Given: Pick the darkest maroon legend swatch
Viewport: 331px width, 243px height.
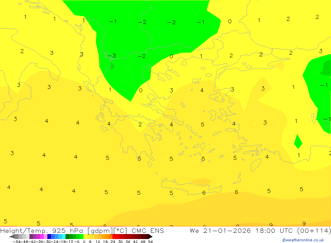Looking at the screenshot, I should pyautogui.click(x=147, y=237).
